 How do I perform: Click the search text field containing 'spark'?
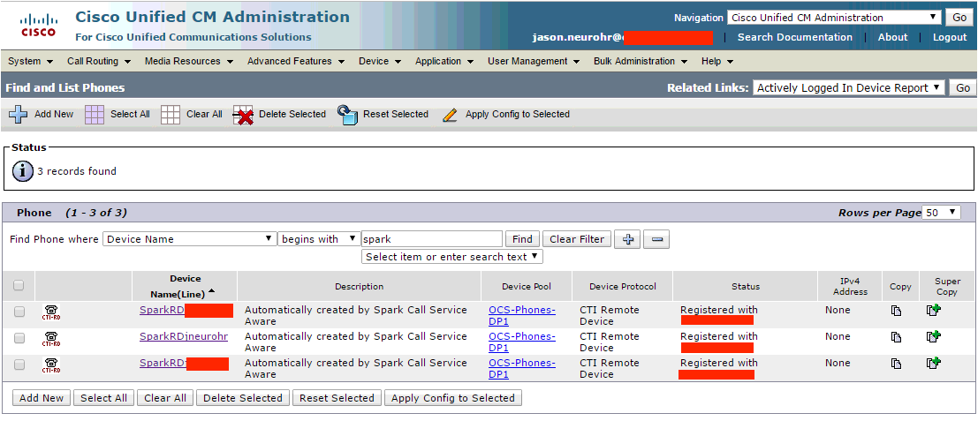432,239
